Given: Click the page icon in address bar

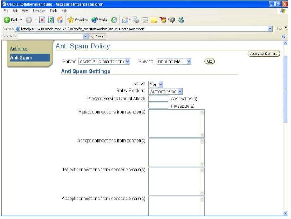Looking at the screenshot, I should (x=18, y=29).
